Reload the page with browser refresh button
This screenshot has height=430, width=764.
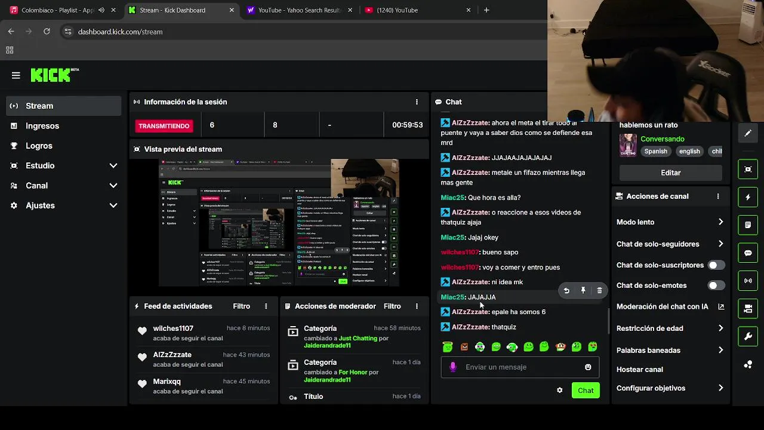[47, 32]
